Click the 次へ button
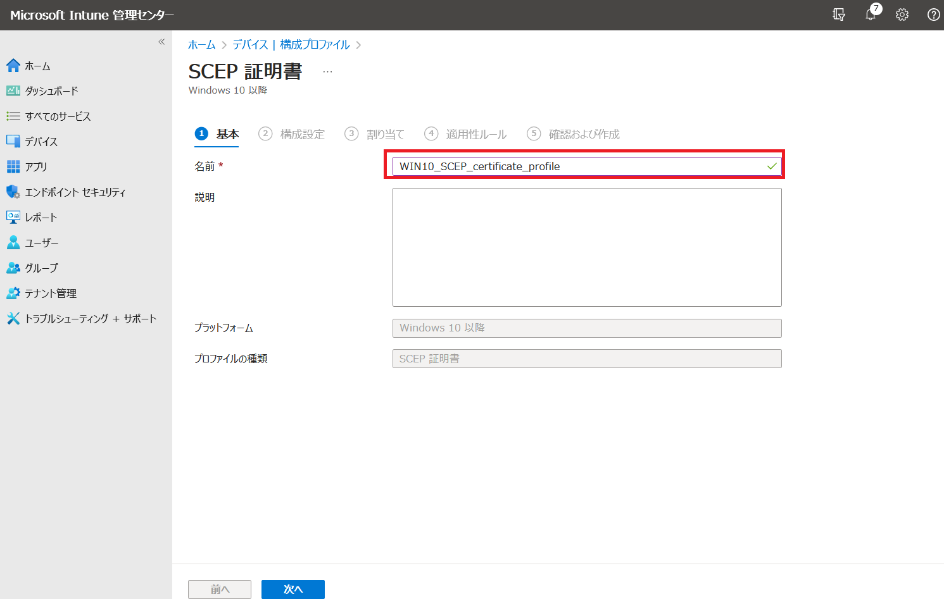 pos(293,589)
